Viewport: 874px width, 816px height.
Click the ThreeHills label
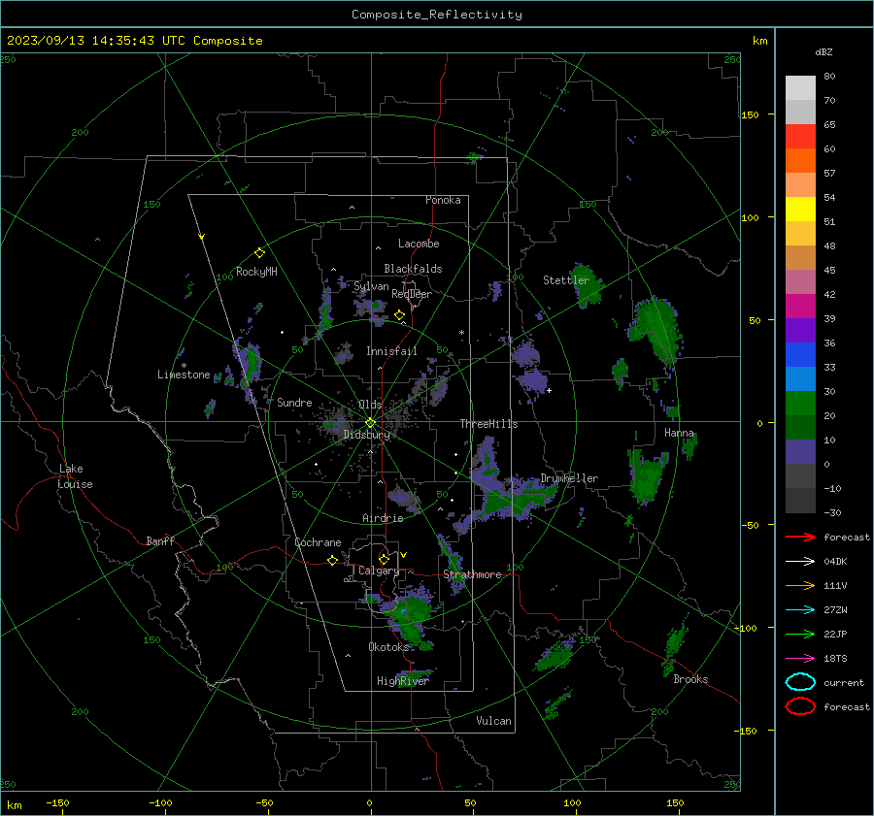(488, 424)
